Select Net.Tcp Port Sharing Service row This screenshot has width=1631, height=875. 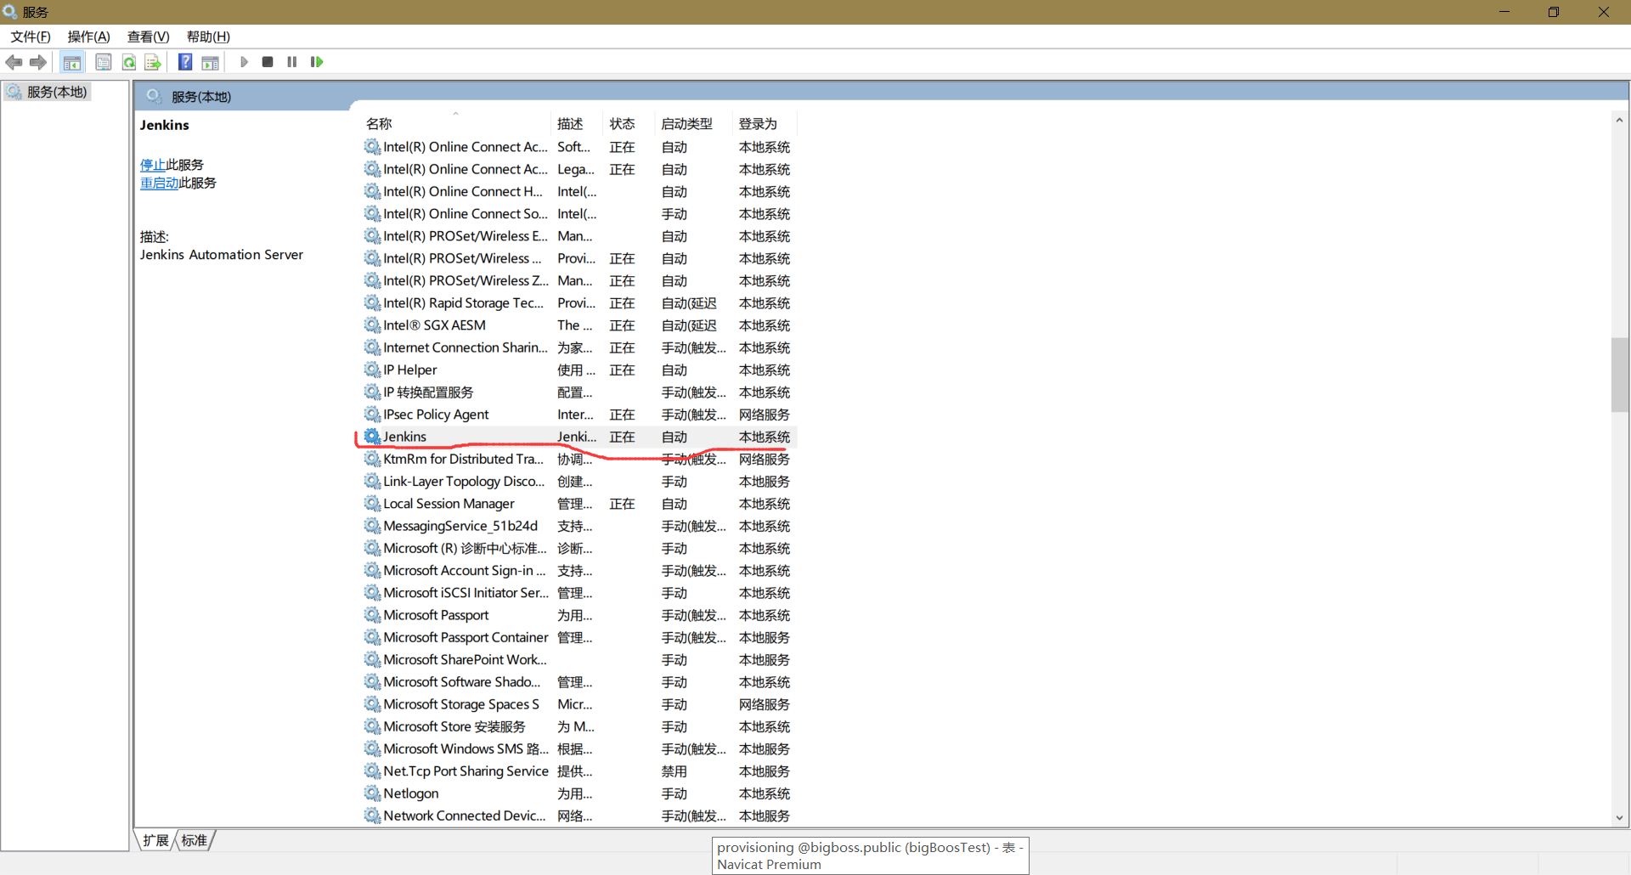(580, 771)
